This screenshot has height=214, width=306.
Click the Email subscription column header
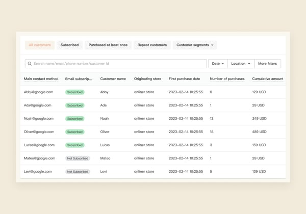(79, 79)
